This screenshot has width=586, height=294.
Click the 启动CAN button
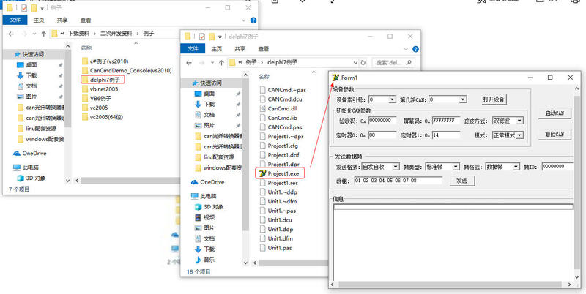(555, 113)
